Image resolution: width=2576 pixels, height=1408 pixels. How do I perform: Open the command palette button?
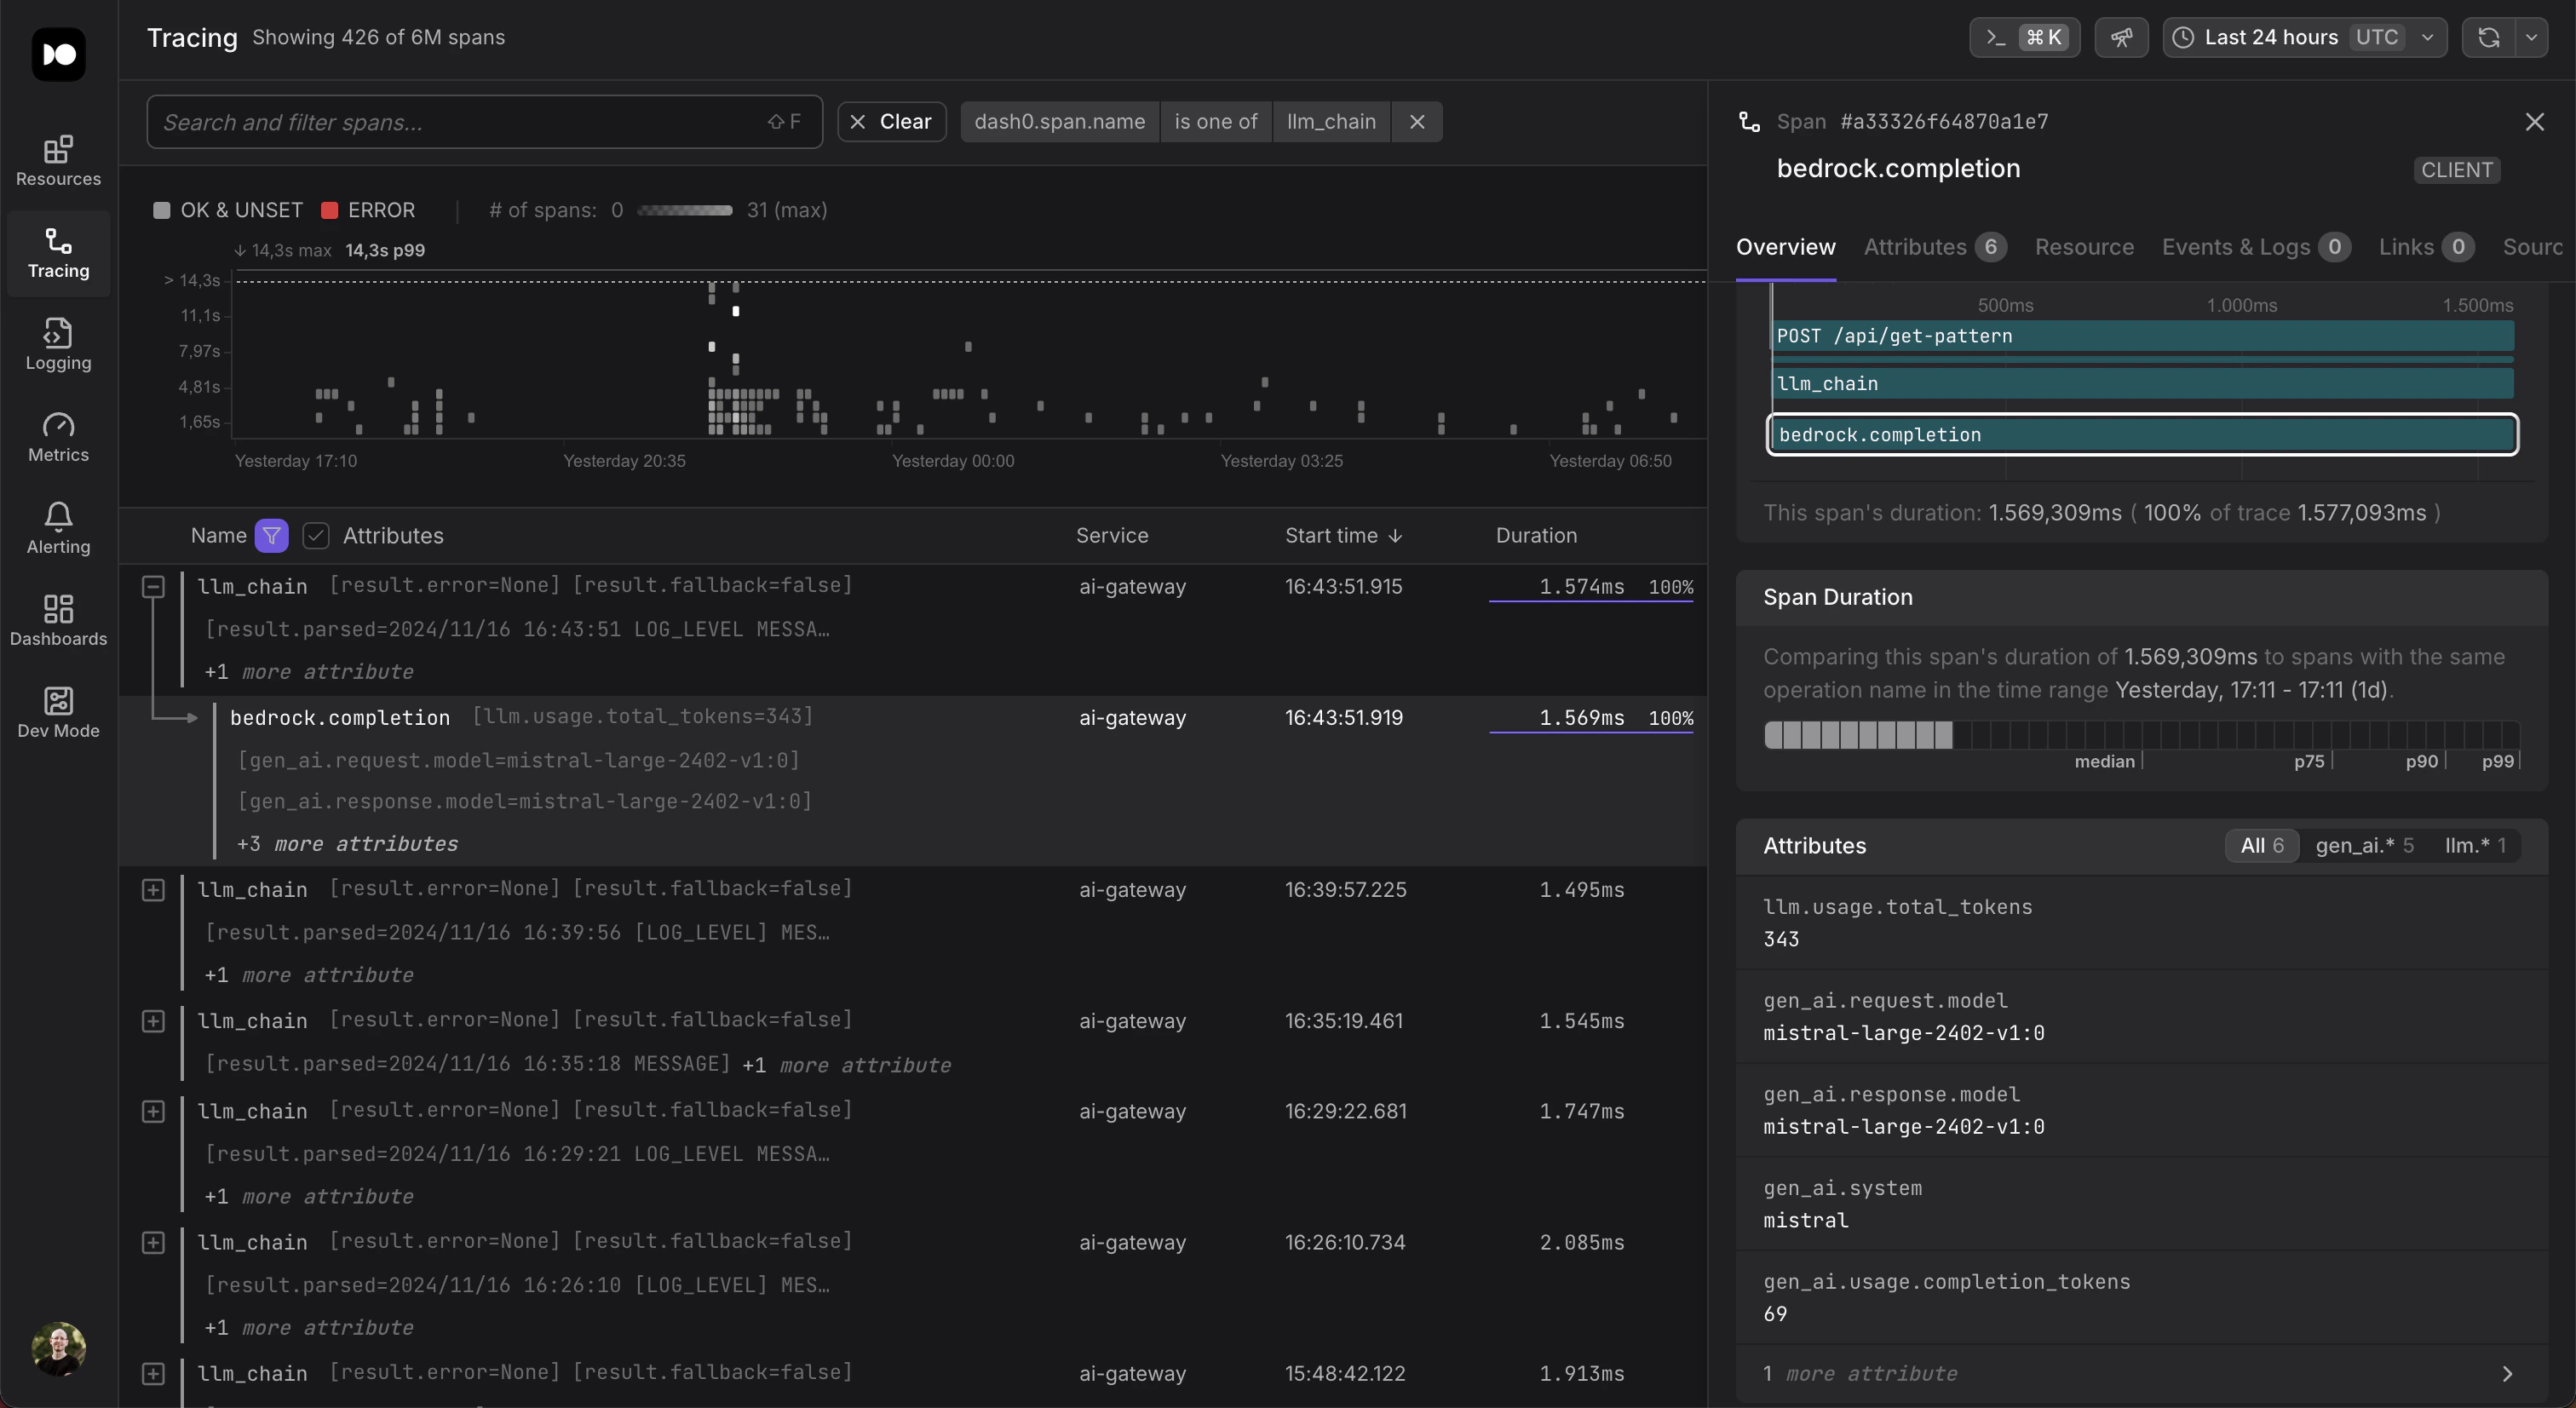[x=2024, y=38]
